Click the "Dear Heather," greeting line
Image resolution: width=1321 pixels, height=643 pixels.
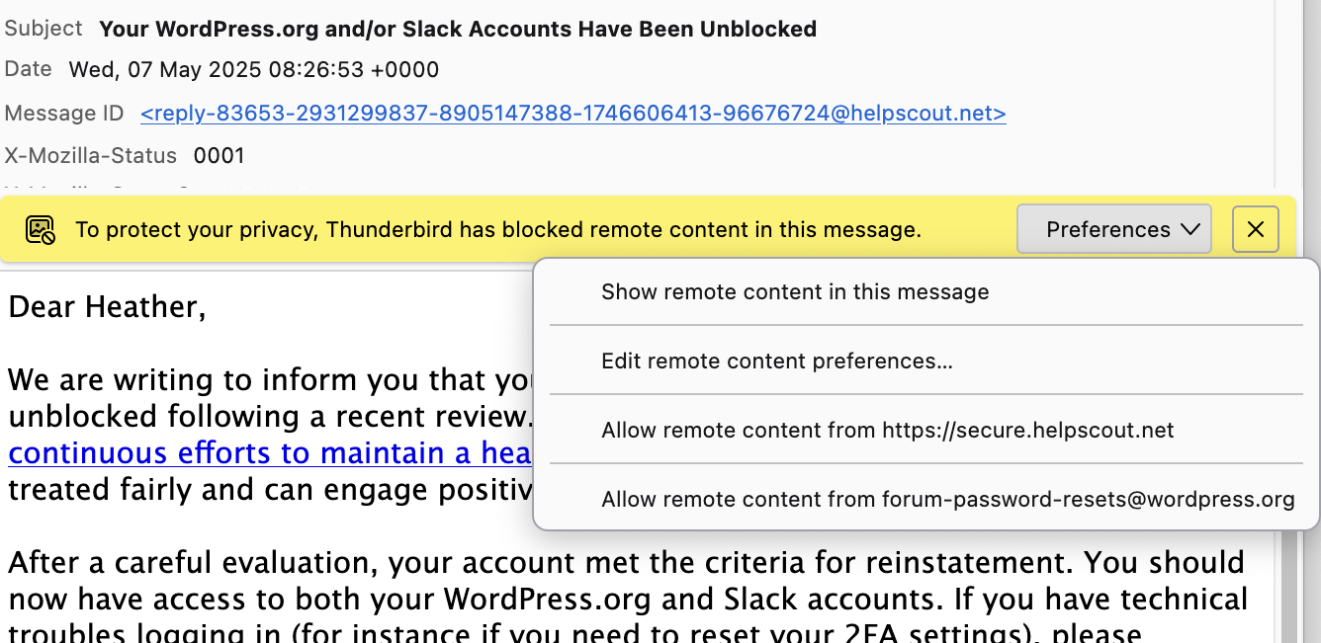[107, 307]
